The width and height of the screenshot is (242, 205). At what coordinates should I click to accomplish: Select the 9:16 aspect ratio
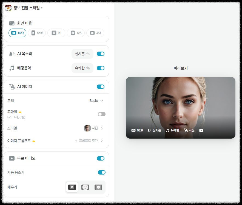(37, 33)
